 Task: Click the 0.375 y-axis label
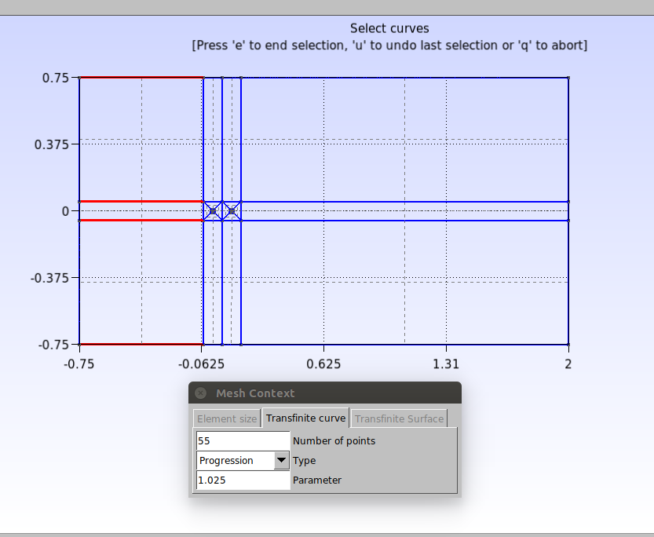click(51, 144)
